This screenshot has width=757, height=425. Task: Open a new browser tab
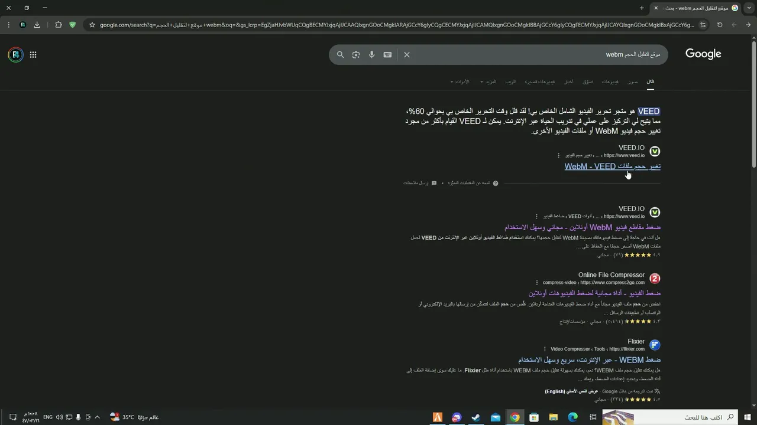(x=642, y=8)
